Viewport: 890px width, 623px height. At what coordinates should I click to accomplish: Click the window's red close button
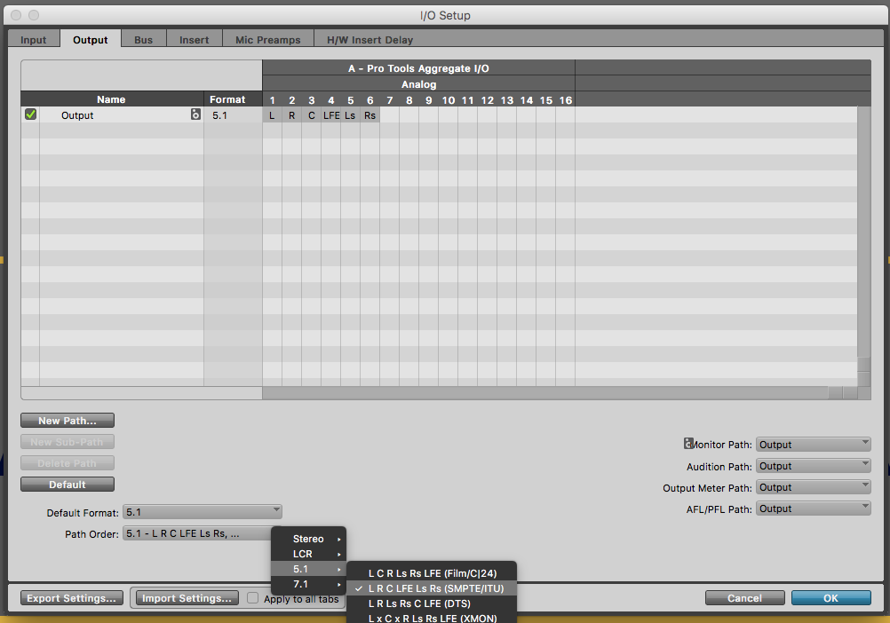[15, 15]
